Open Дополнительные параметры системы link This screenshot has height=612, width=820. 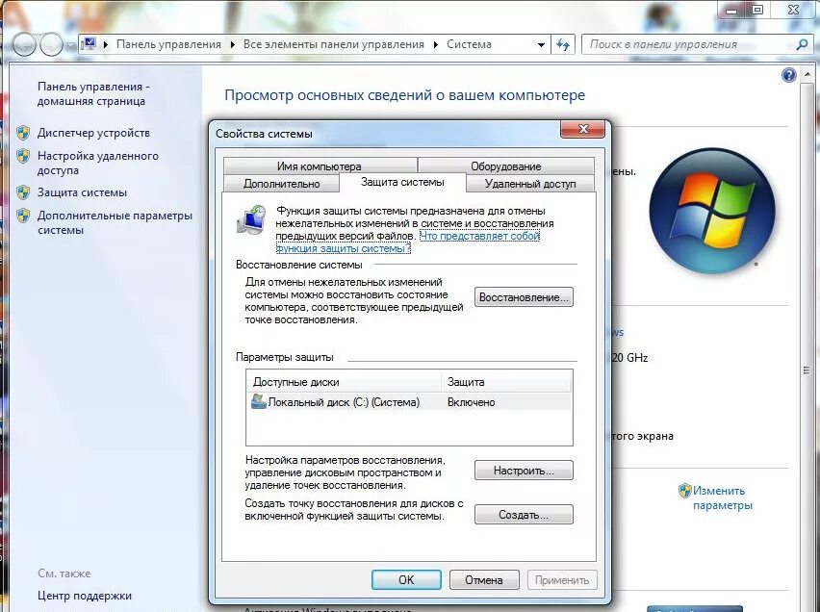pos(115,222)
